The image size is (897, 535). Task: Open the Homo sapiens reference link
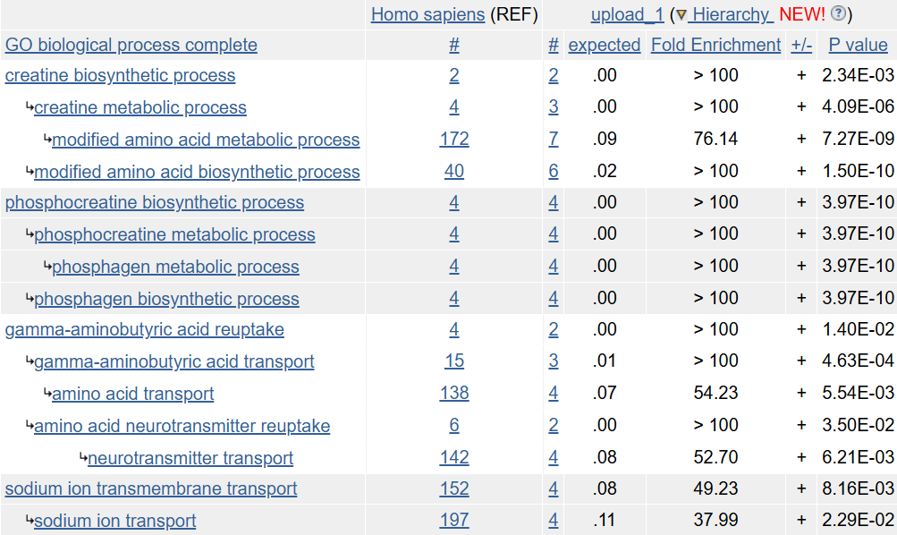[x=427, y=14]
